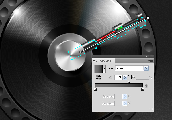The width and height of the screenshot is (172, 120).
Task: Click the gradient annotator's round end handle
Action: pos(148,18)
